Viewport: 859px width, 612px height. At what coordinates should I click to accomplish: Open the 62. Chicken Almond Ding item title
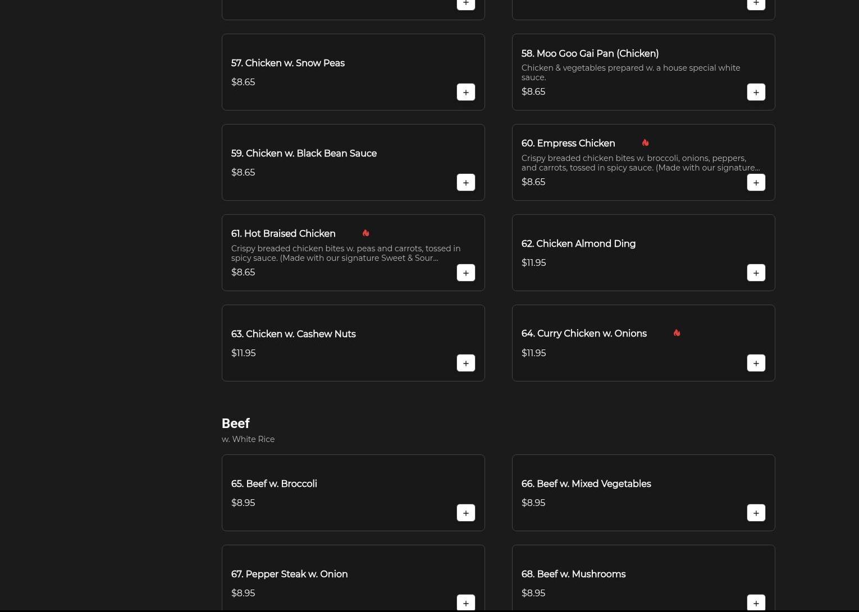point(578,244)
